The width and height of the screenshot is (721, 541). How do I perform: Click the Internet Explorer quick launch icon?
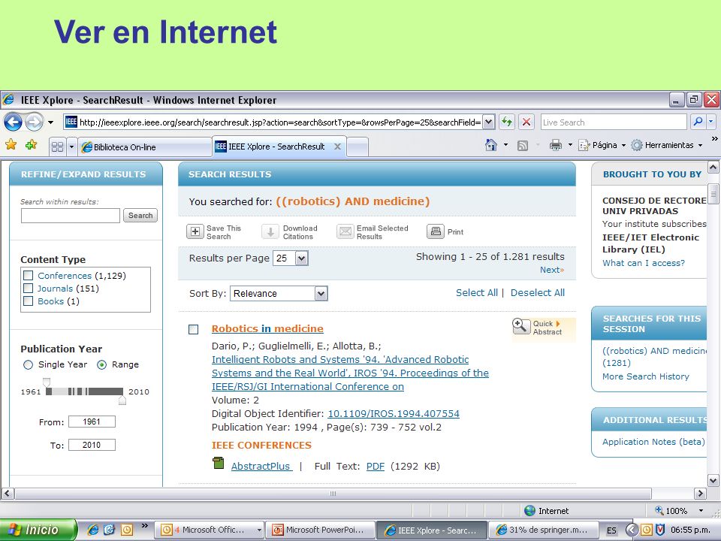(93, 530)
